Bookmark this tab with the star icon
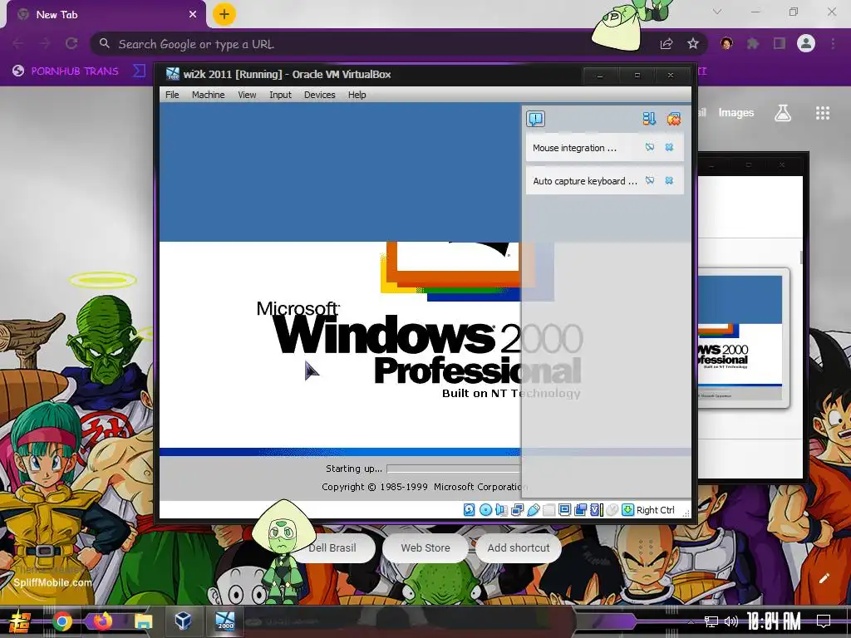 pos(693,43)
